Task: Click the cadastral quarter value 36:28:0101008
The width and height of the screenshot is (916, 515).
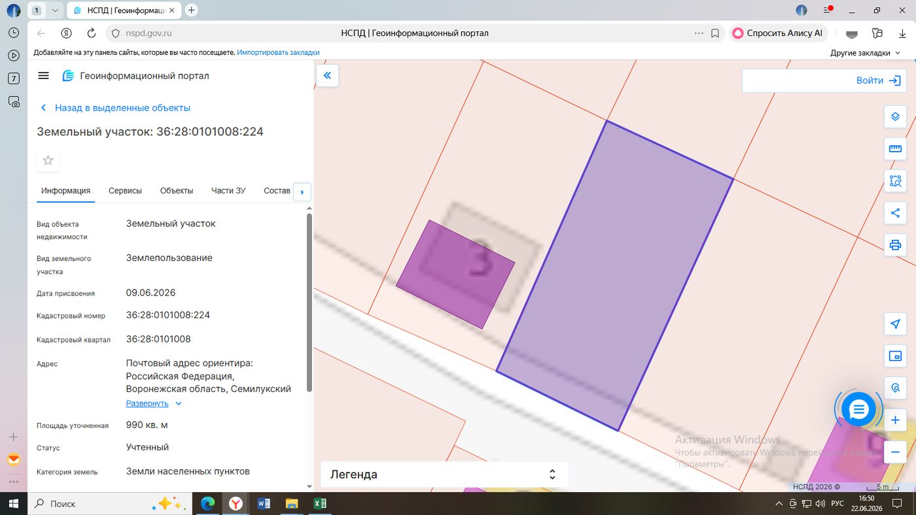Action: [158, 339]
